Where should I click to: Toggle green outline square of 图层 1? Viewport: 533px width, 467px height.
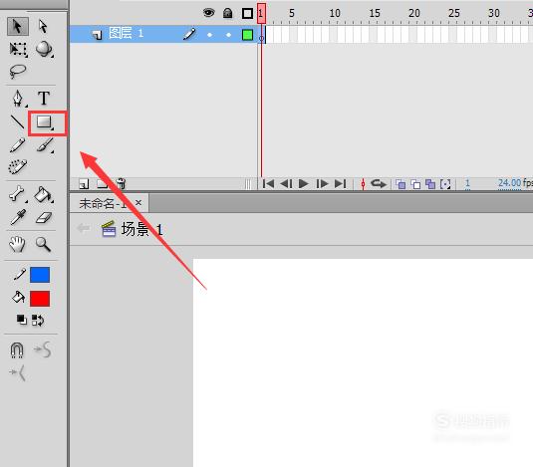click(247, 35)
